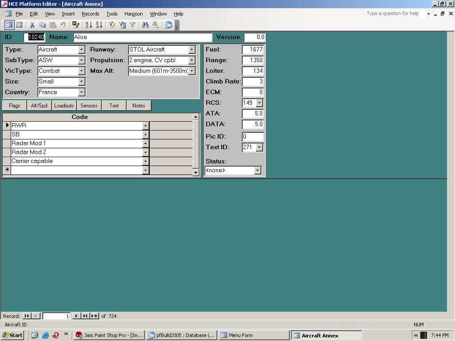Click the Save Record toolbar icon
455x341 pixels.
click(76, 25)
